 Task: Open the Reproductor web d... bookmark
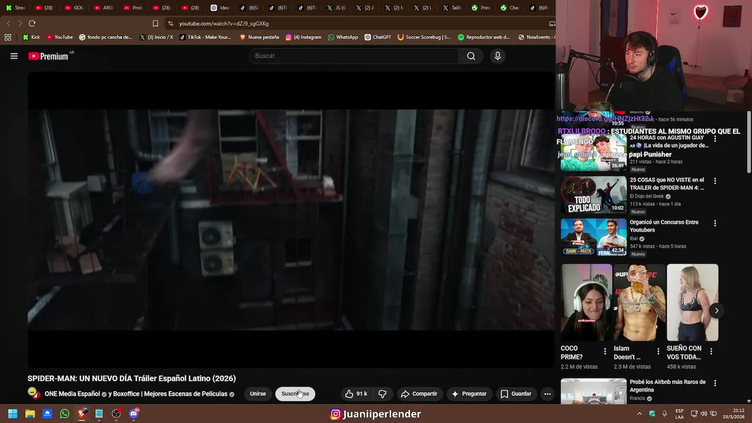(484, 37)
